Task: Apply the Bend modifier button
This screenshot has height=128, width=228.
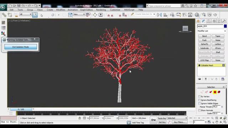Action: [204, 36]
